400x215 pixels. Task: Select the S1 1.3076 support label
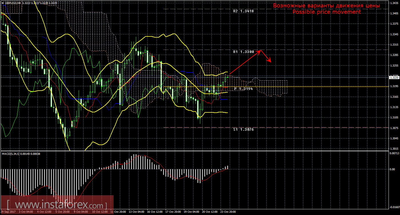(x=243, y=130)
